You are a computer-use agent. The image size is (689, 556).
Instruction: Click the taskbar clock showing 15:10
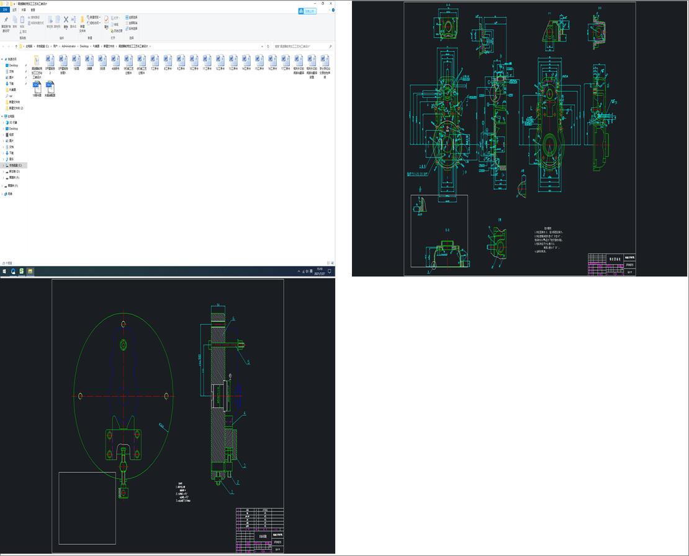coord(320,271)
